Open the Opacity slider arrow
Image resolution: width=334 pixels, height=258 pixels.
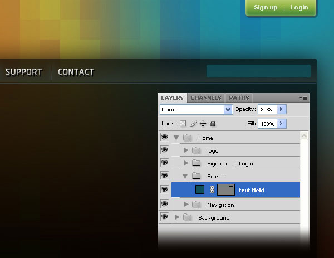[x=282, y=109]
